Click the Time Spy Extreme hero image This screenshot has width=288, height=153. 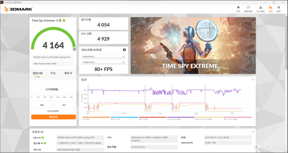193,46
